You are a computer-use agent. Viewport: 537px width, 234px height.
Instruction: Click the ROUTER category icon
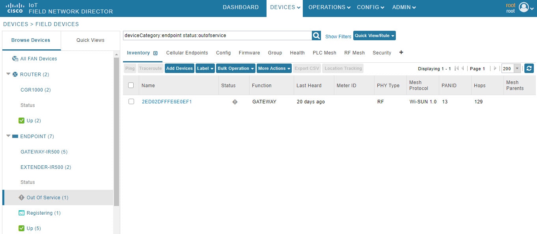pyautogui.click(x=15, y=75)
